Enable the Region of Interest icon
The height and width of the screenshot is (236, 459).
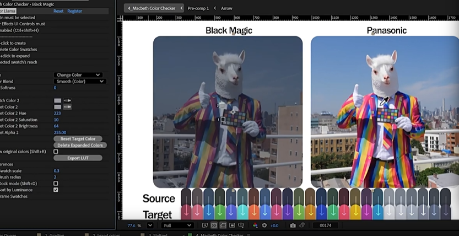click(x=232, y=225)
